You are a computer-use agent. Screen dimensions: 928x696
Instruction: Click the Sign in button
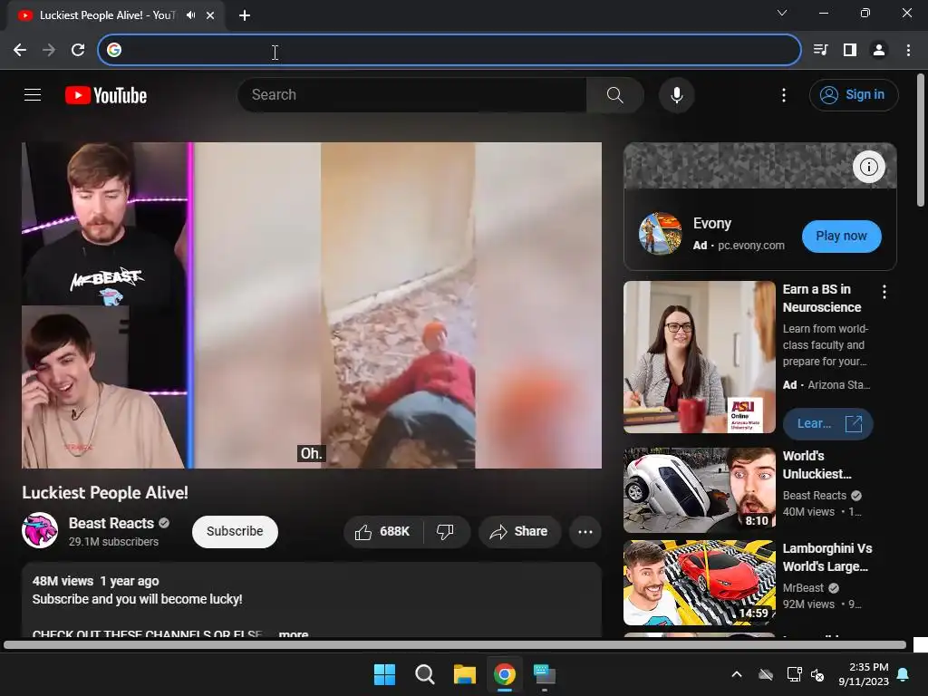click(854, 94)
